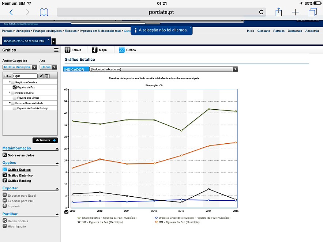Focus the Filtro text field

pos(25,76)
